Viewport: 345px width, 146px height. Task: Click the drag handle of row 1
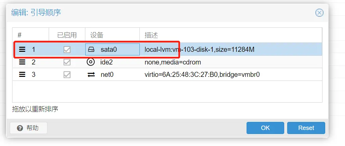click(x=22, y=49)
